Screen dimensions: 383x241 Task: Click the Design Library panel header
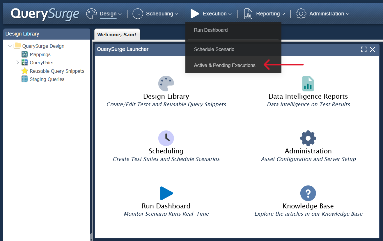tap(47, 34)
